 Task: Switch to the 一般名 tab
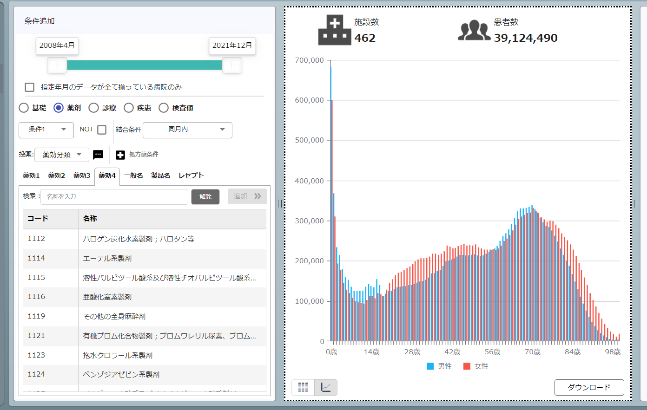click(x=133, y=176)
